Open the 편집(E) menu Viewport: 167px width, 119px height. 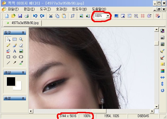[x=29, y=9]
